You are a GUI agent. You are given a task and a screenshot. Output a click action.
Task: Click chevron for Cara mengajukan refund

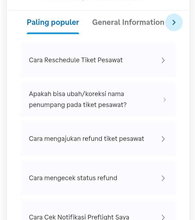click(163, 139)
